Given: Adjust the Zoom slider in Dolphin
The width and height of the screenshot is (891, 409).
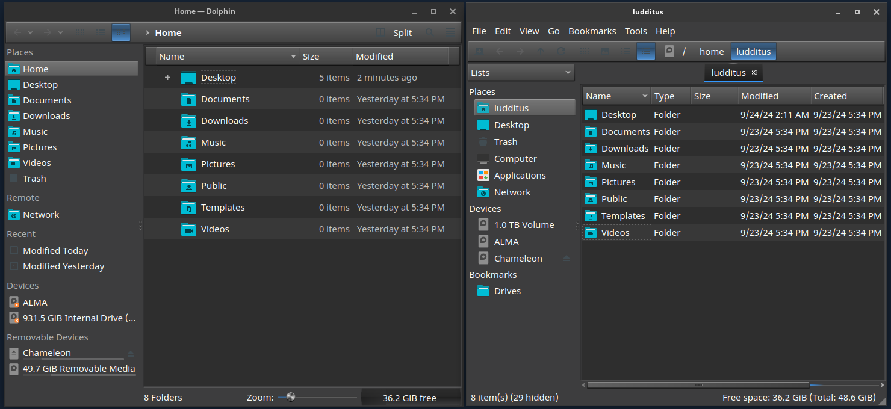Looking at the screenshot, I should click(x=291, y=397).
